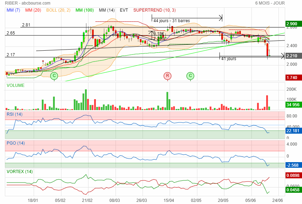This screenshot has height=204, width=302.
Task: Click the 4.000 PGO axis label
Action: coord(292,144)
